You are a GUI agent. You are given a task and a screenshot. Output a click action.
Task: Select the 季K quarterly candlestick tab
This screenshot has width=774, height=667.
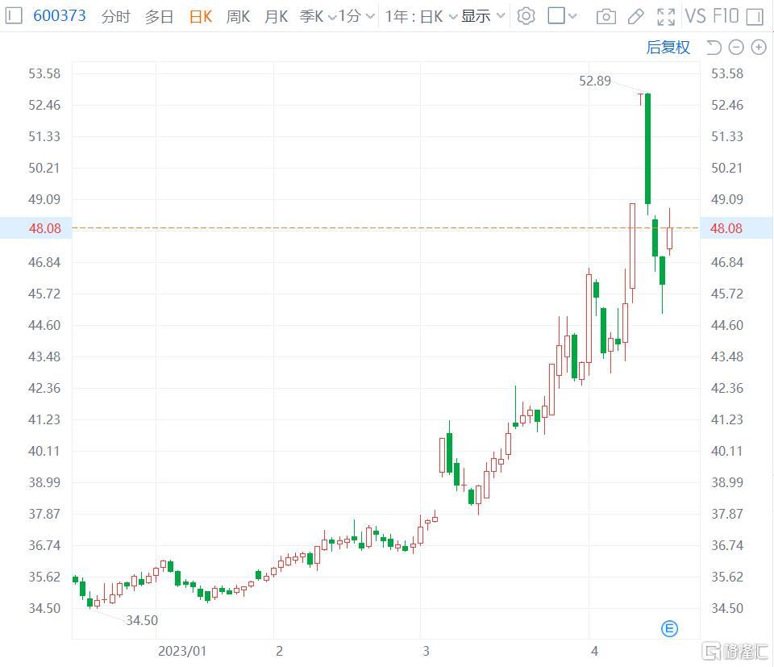pos(311,16)
